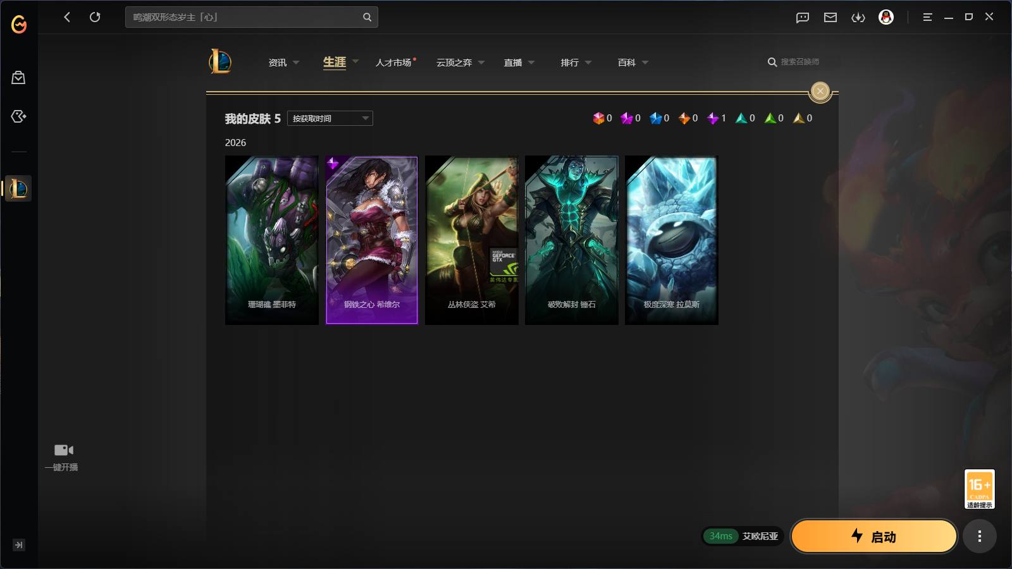
Task: Select League of Legends in the sidebar
Action: pyautogui.click(x=18, y=188)
